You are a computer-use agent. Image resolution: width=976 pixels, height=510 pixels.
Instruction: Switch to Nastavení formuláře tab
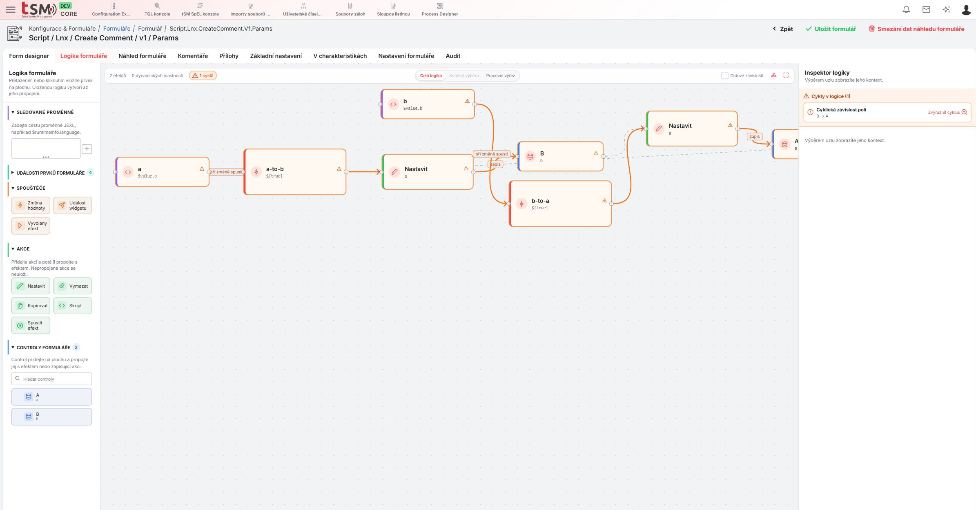click(x=406, y=56)
